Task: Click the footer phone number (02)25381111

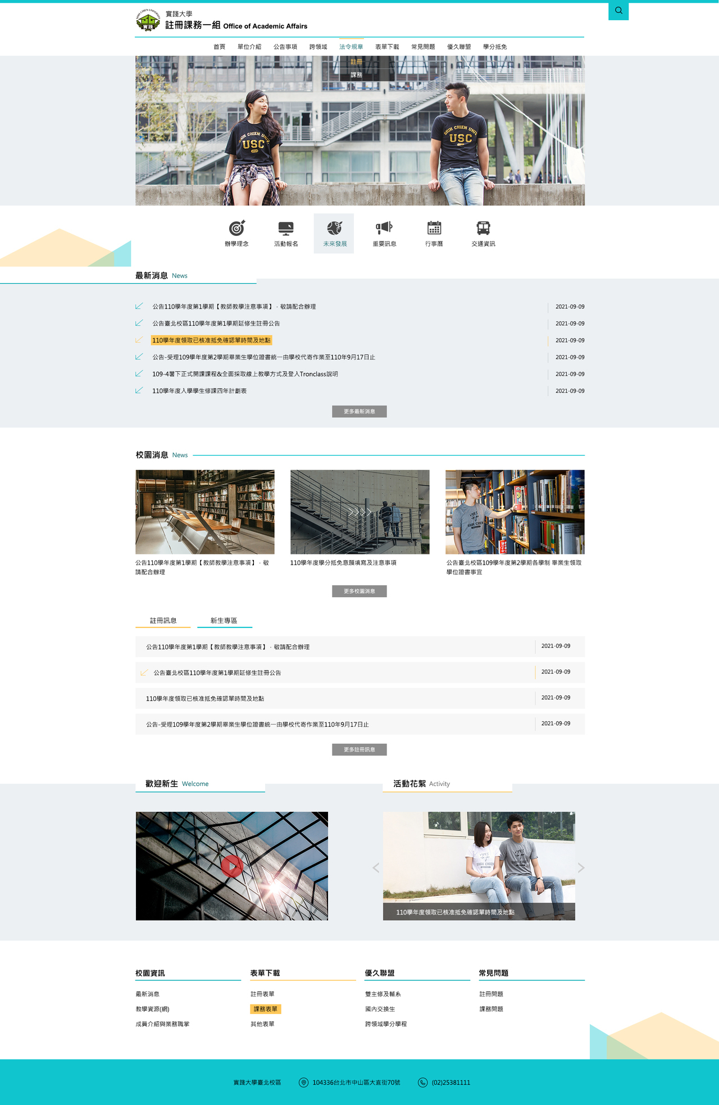Action: click(451, 1083)
